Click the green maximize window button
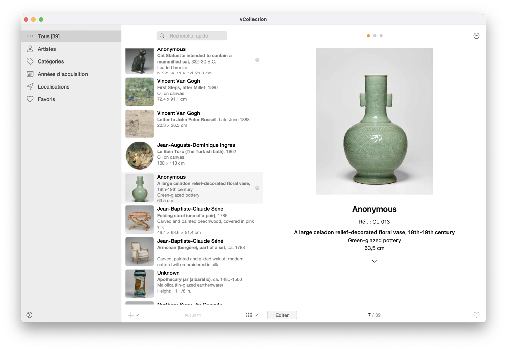The width and height of the screenshot is (507, 350). pyautogui.click(x=41, y=19)
